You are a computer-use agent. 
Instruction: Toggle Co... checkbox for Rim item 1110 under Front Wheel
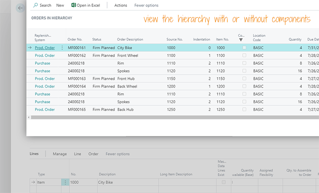coord(244,63)
